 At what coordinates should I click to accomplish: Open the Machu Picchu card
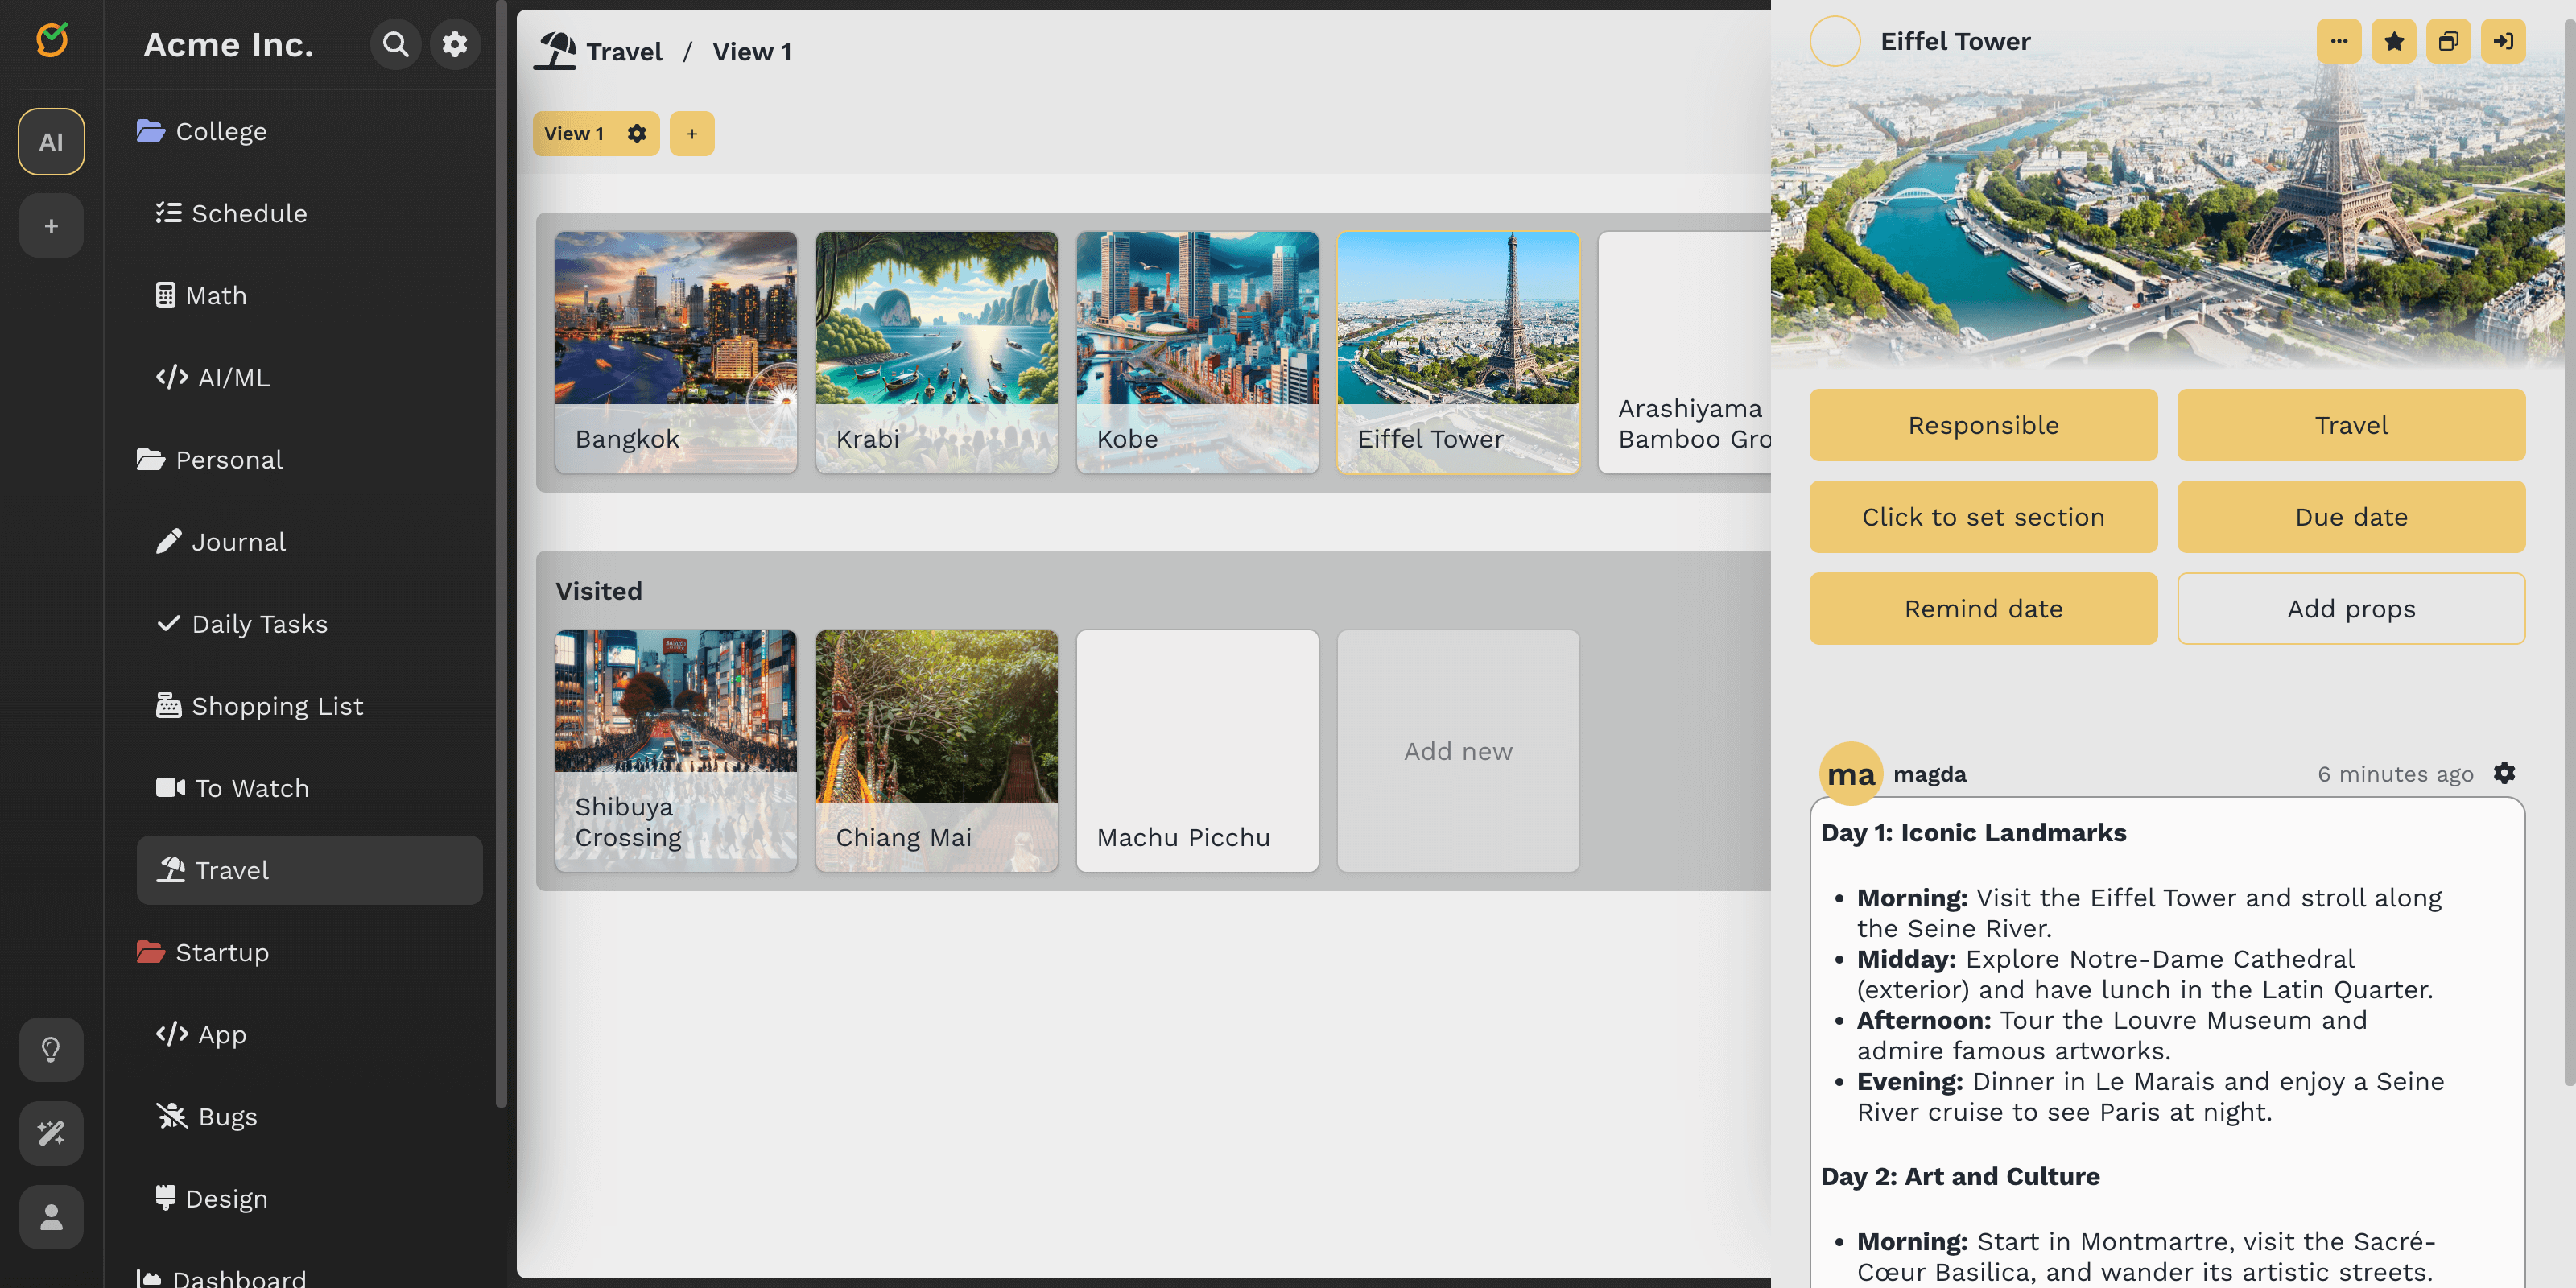(1197, 750)
